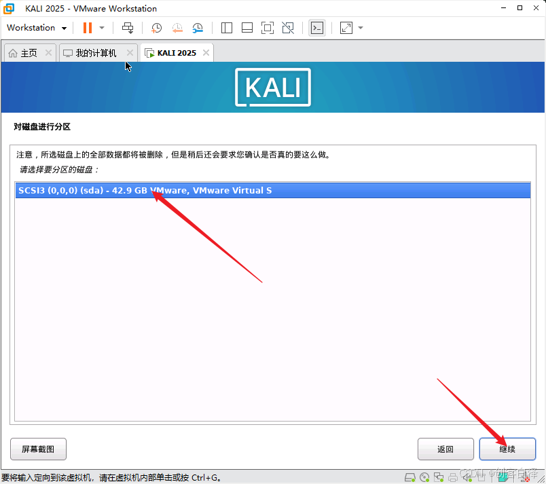Screen dimensions: 546x484
Task: Open the Workstation menu
Action: (37, 28)
